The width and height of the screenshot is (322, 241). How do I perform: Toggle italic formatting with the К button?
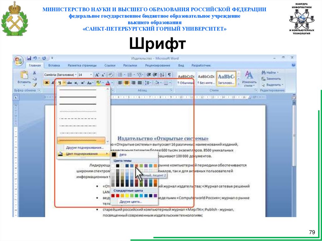point(53,83)
